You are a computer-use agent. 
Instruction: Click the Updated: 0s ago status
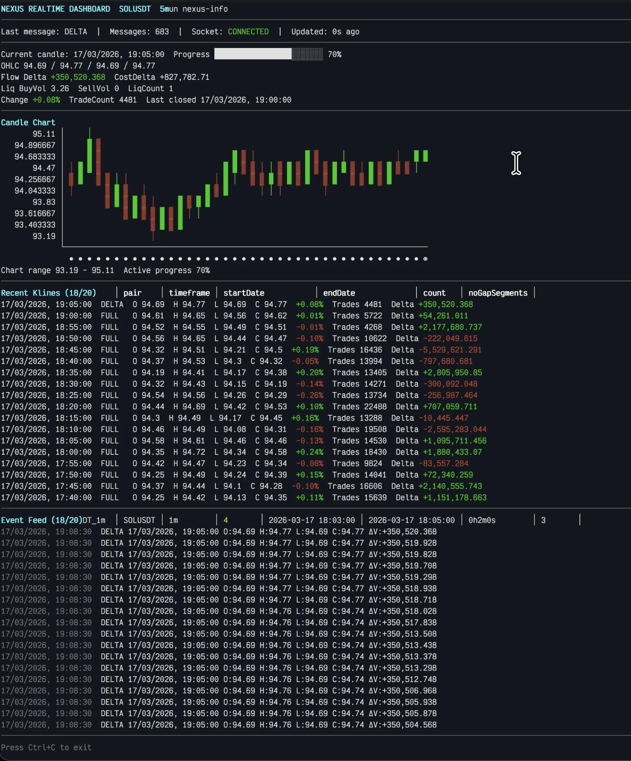click(x=326, y=31)
